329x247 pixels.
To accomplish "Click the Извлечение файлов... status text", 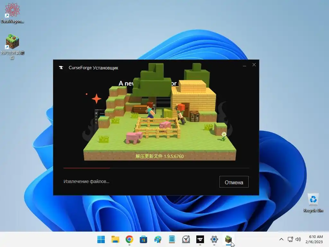I will coord(86,181).
